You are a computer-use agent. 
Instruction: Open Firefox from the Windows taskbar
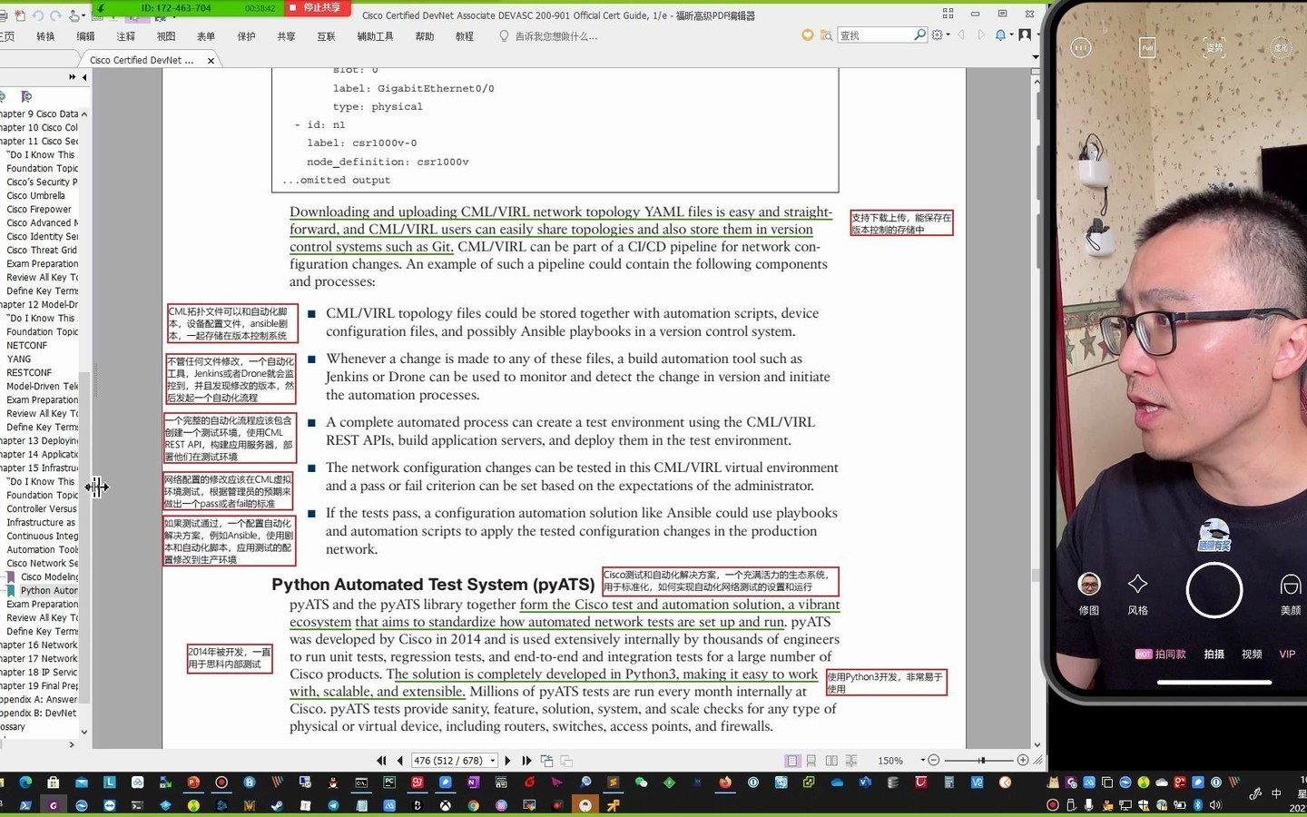(x=725, y=782)
